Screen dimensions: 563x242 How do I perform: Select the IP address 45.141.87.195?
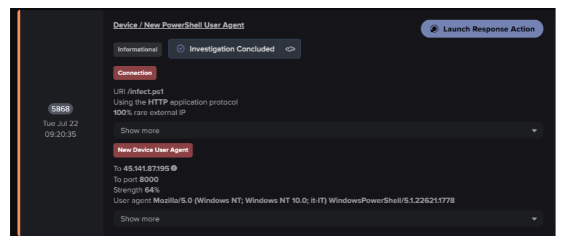tap(146, 168)
